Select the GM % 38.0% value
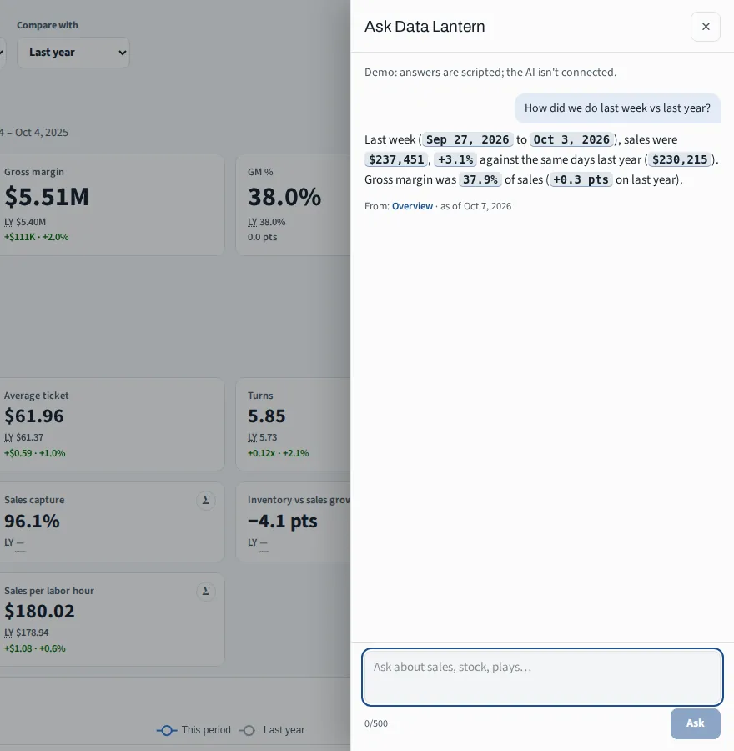The height and width of the screenshot is (751, 734). point(284,197)
